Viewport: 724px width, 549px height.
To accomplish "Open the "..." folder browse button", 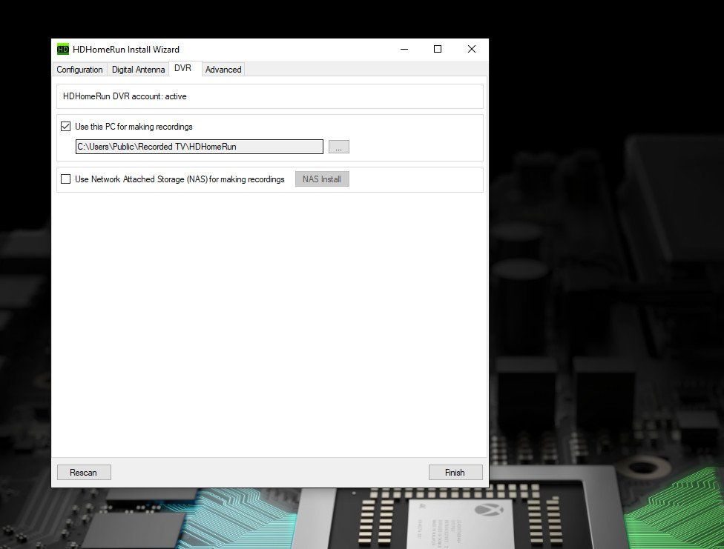I will (339, 146).
